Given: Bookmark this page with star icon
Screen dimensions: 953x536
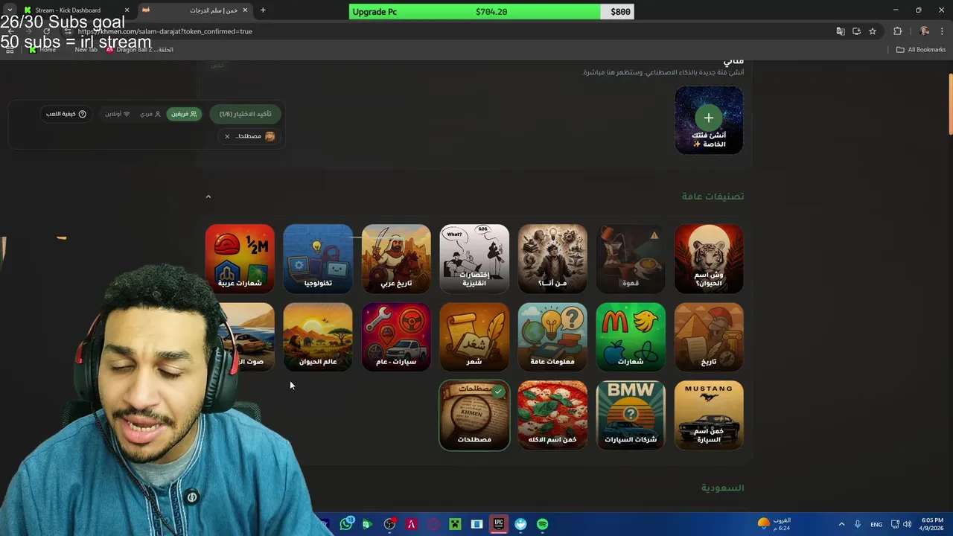Looking at the screenshot, I should (x=873, y=31).
